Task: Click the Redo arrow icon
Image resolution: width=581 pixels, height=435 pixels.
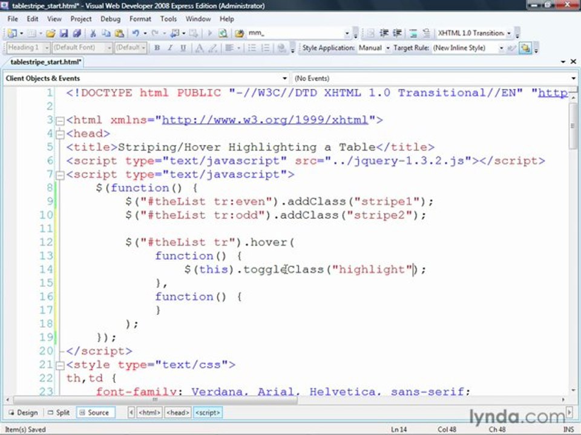Action: [155, 33]
